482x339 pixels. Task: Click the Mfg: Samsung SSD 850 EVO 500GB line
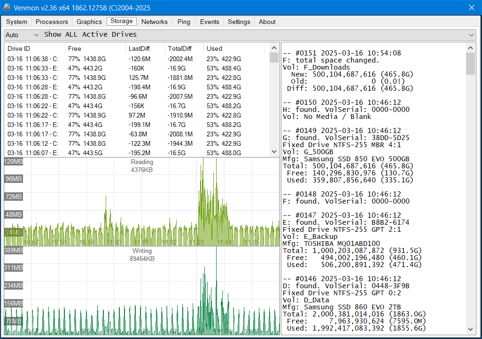coord(346,159)
